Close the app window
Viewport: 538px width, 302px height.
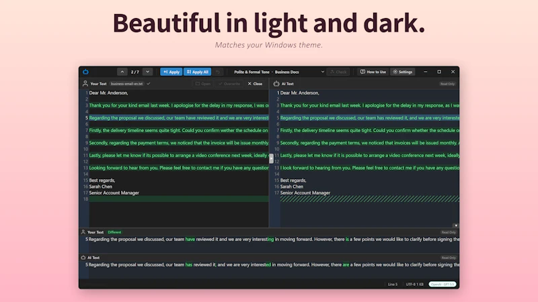(x=453, y=72)
